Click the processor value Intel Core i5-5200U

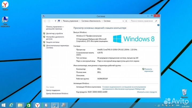[x=117, y=49]
